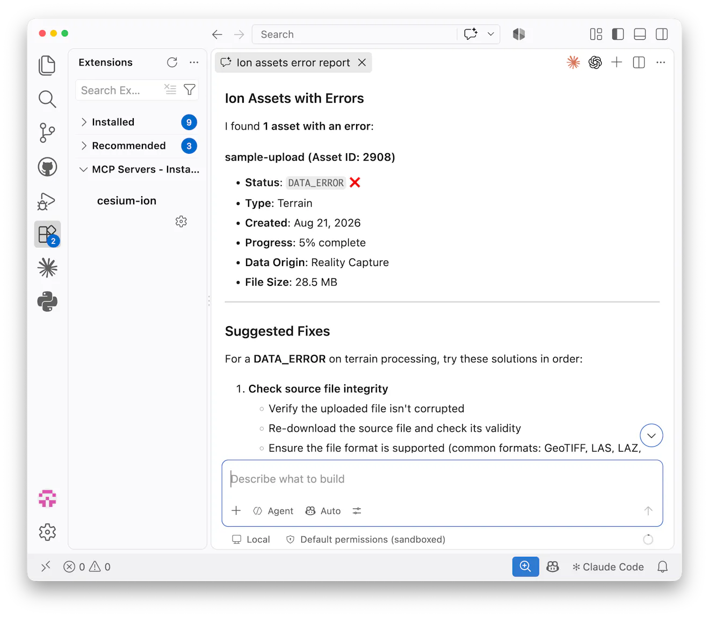Open the pink pixel icon extension view
Image resolution: width=709 pixels, height=617 pixels.
[x=47, y=498]
